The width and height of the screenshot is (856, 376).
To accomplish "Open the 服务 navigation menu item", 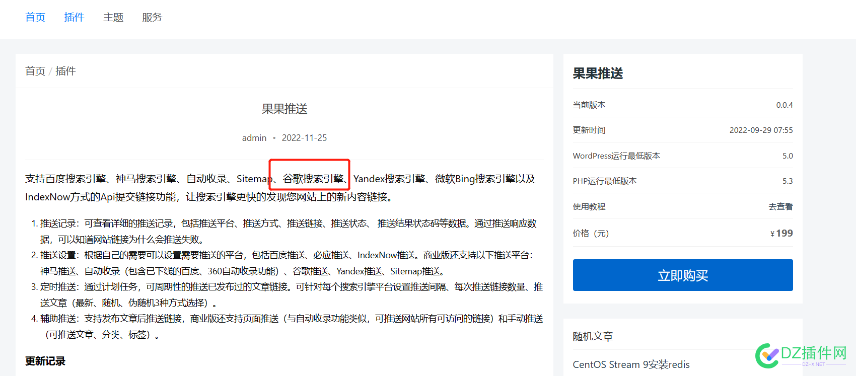I will click(x=152, y=18).
